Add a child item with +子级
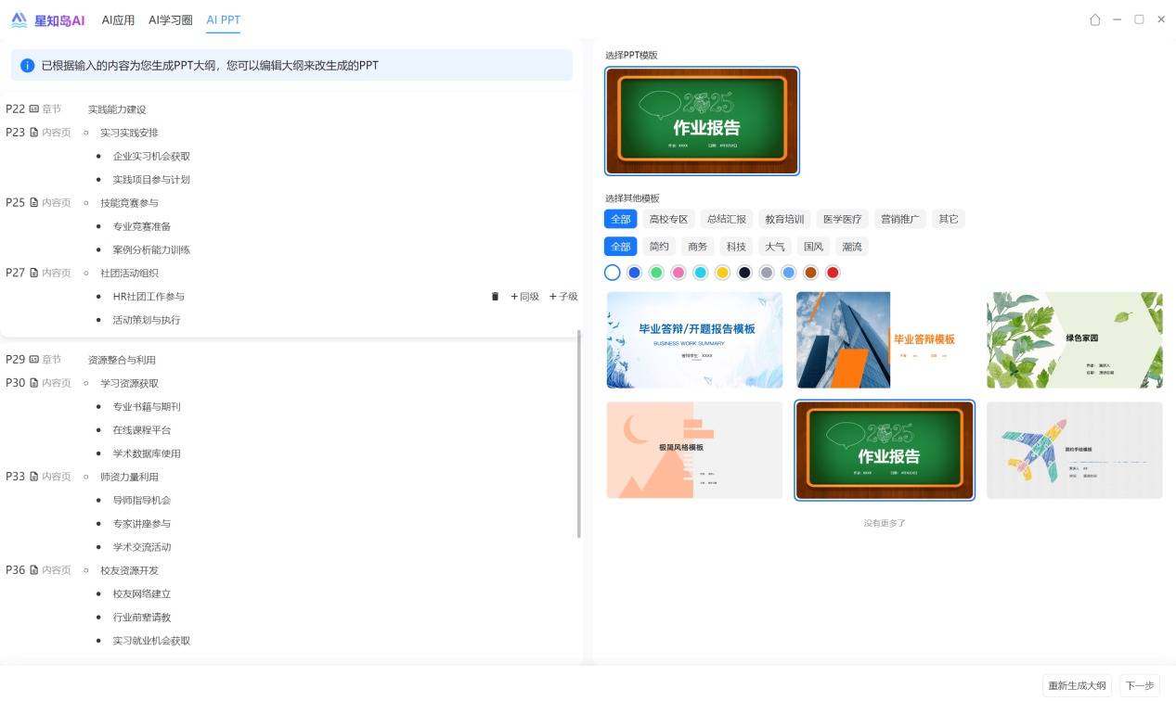Image resolution: width=1176 pixels, height=701 pixels. pos(563,297)
